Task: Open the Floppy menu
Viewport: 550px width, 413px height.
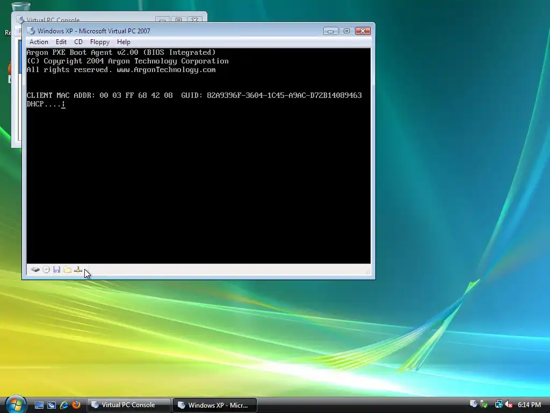Action: coord(99,42)
